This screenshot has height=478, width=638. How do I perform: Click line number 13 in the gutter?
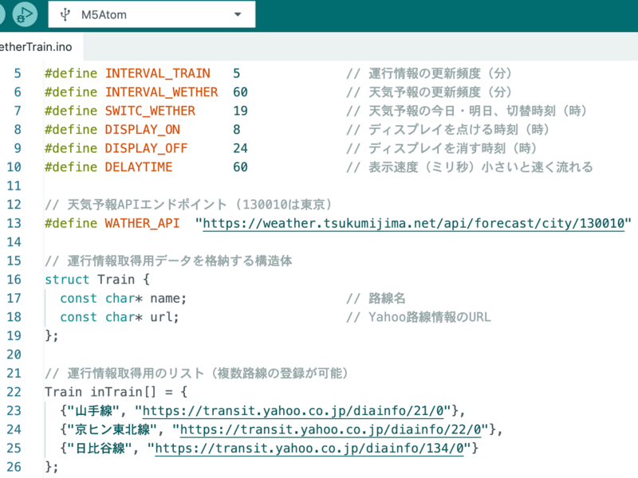[x=17, y=223]
